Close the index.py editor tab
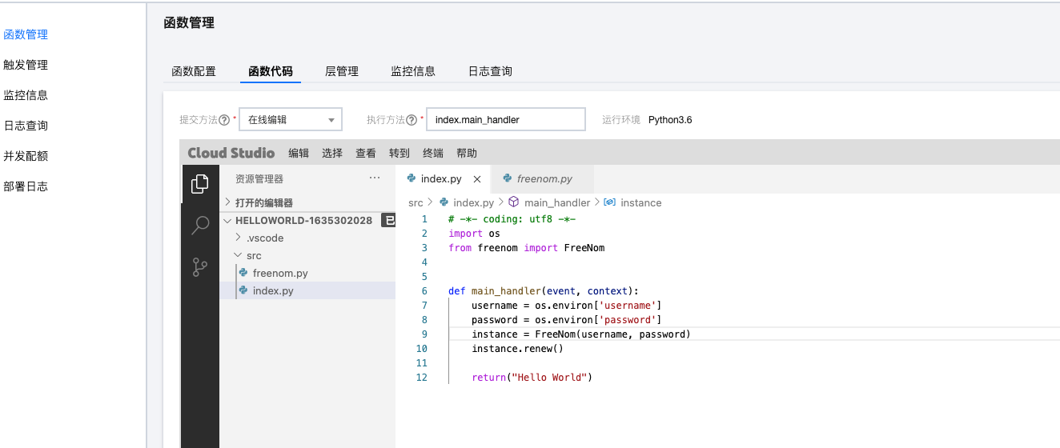Screen dimensions: 1060x448 click(477, 179)
